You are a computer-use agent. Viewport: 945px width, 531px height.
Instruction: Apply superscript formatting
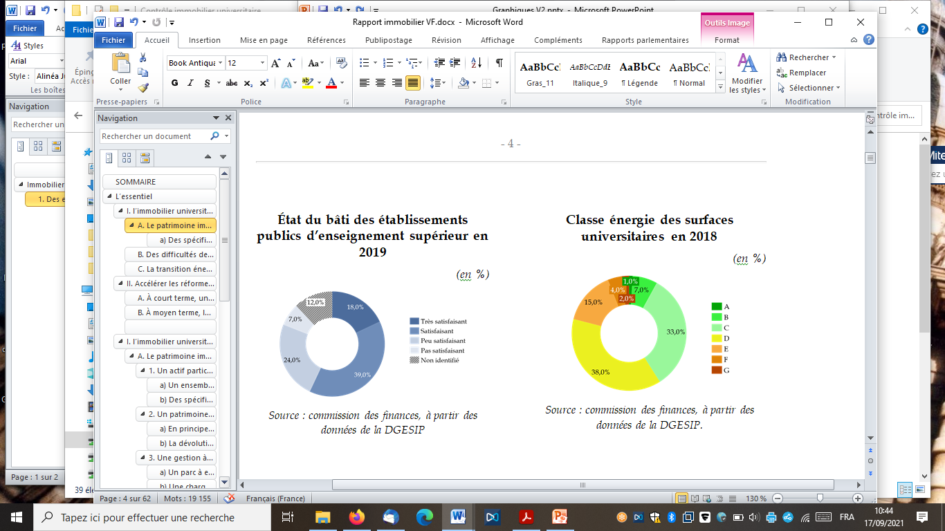pos(264,83)
